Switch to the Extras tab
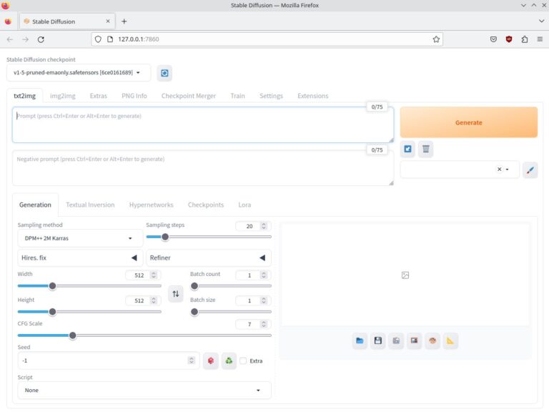This screenshot has height=412, width=549. [x=99, y=96]
